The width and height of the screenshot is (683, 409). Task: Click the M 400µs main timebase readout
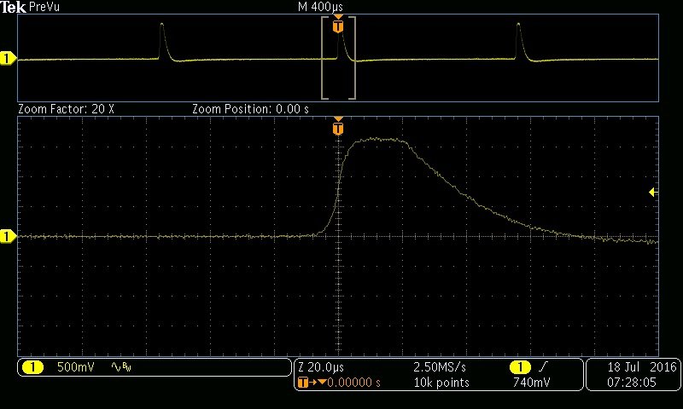(320, 6)
